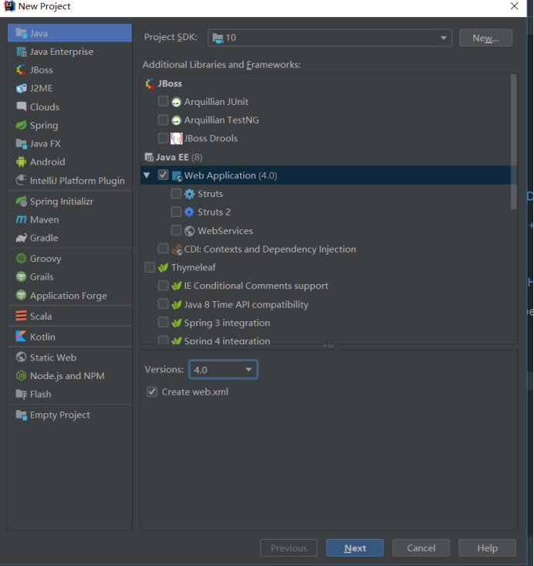This screenshot has width=534, height=566.
Task: Click the Gradle elephant icon
Action: coord(21,238)
